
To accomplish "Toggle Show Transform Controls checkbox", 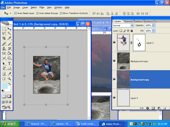I will 61,13.
